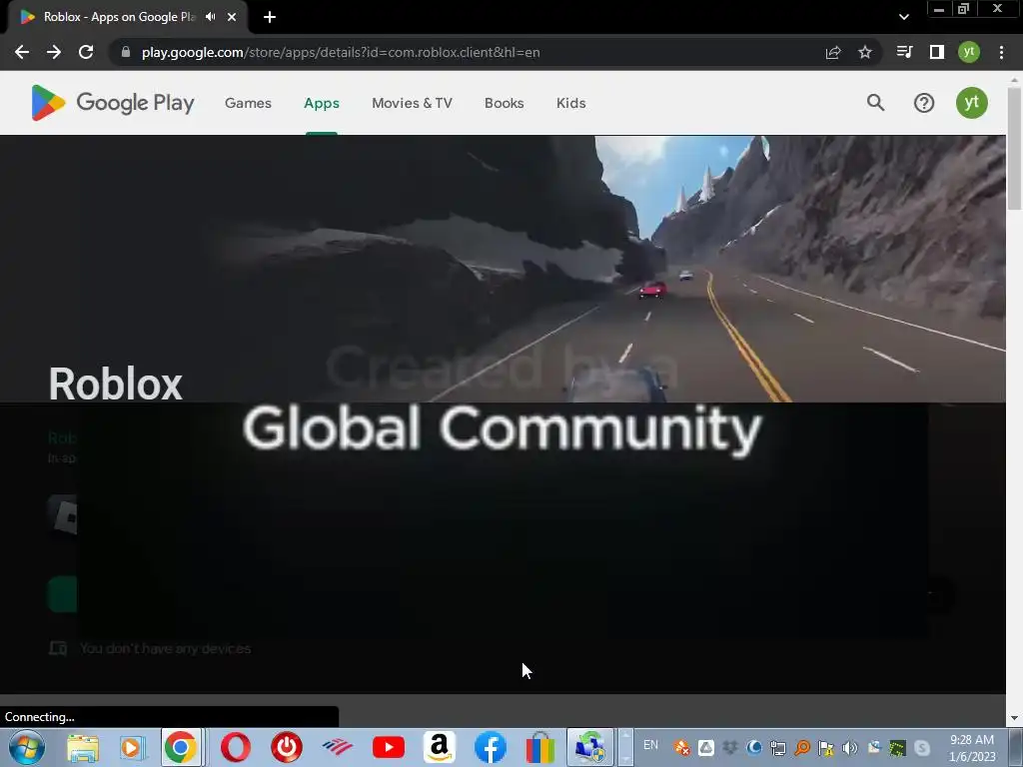
Task: Go back to previous page
Action: click(x=22, y=52)
